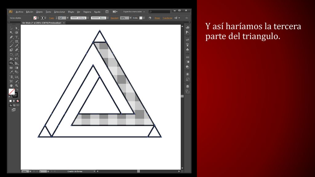Select the Line Segment tool
The width and height of the screenshot is (315, 177).
coord(11,41)
